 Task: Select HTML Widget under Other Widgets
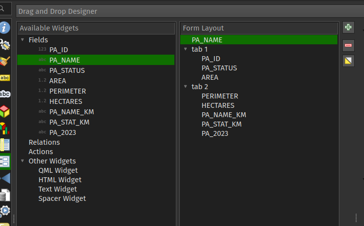(60, 180)
